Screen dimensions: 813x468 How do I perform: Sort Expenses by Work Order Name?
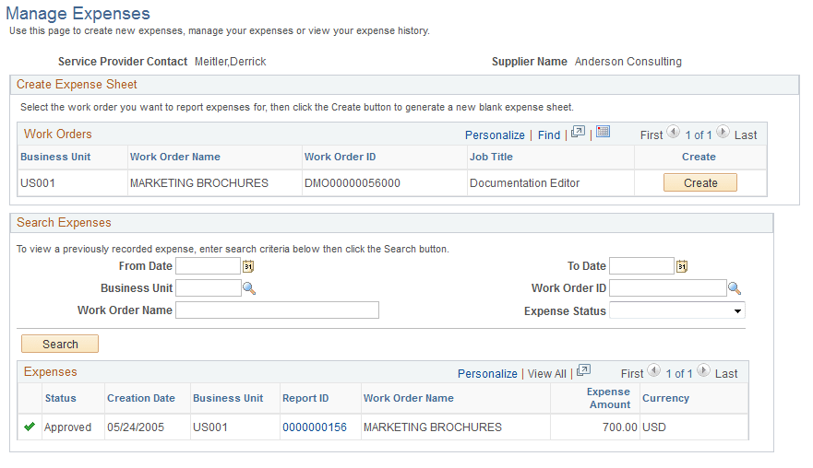tap(409, 398)
